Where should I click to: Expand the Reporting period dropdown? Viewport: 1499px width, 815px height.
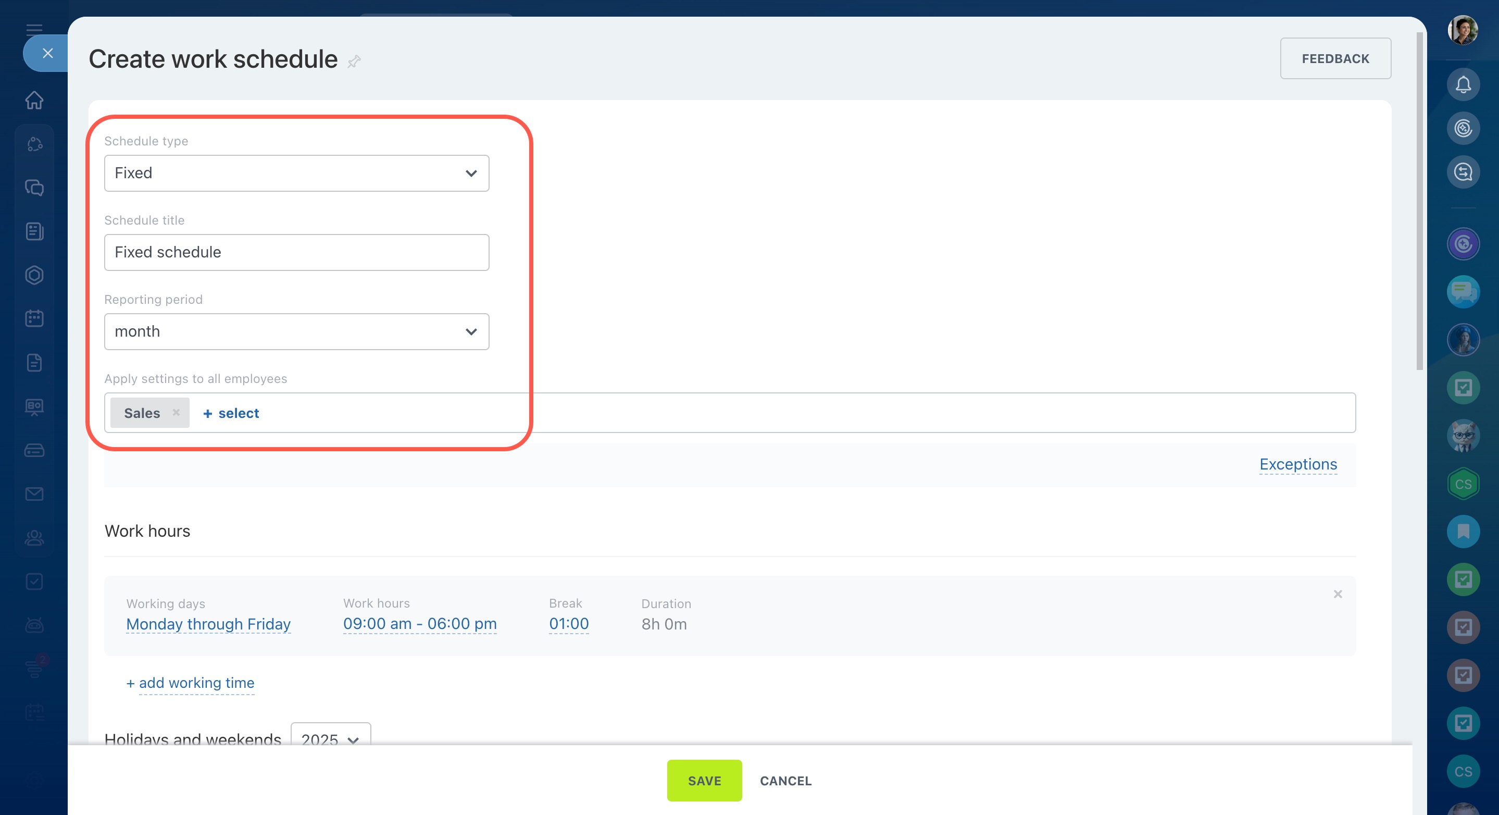[296, 332]
